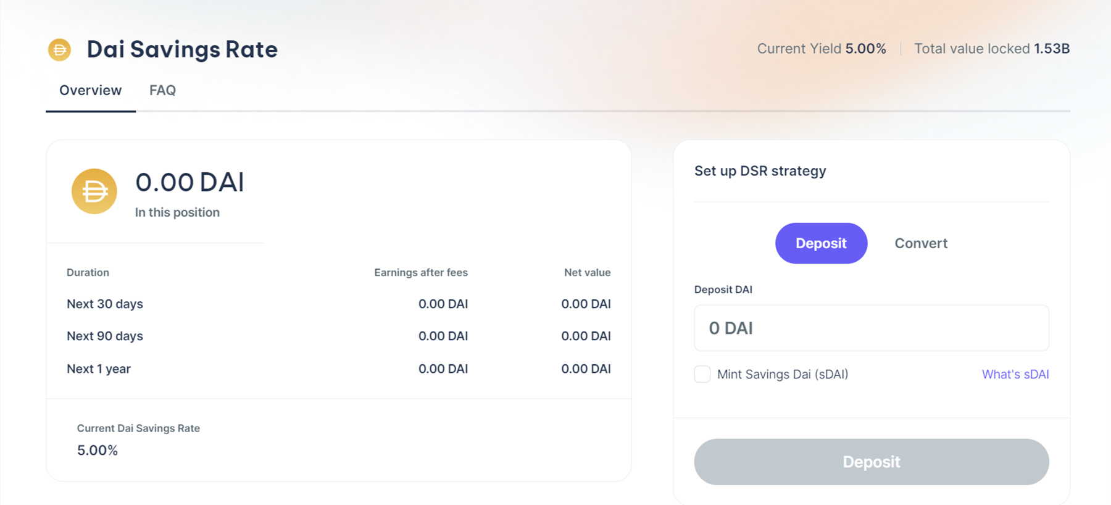
Task: Click the Current Dai Savings Rate value
Action: [98, 450]
